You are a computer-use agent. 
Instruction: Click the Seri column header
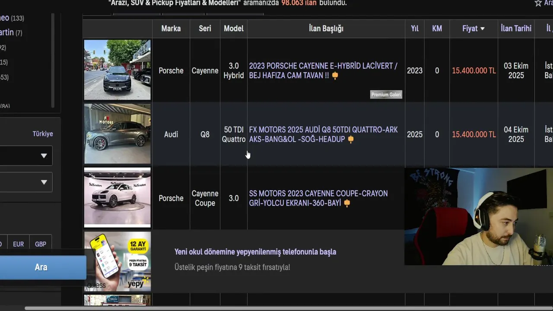205,29
